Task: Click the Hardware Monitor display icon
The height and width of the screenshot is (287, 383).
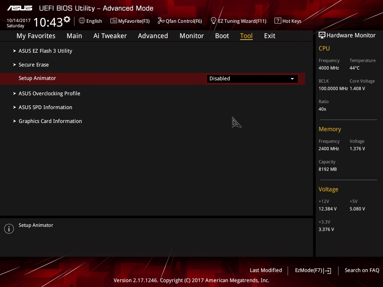Action: (322, 35)
